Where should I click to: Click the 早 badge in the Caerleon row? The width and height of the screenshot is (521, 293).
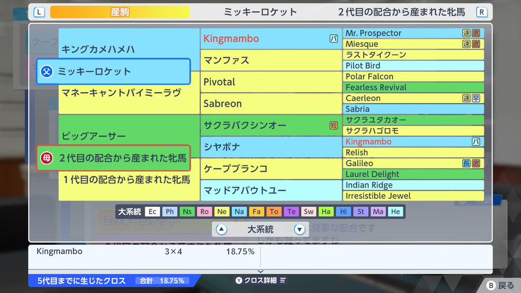coord(476,98)
